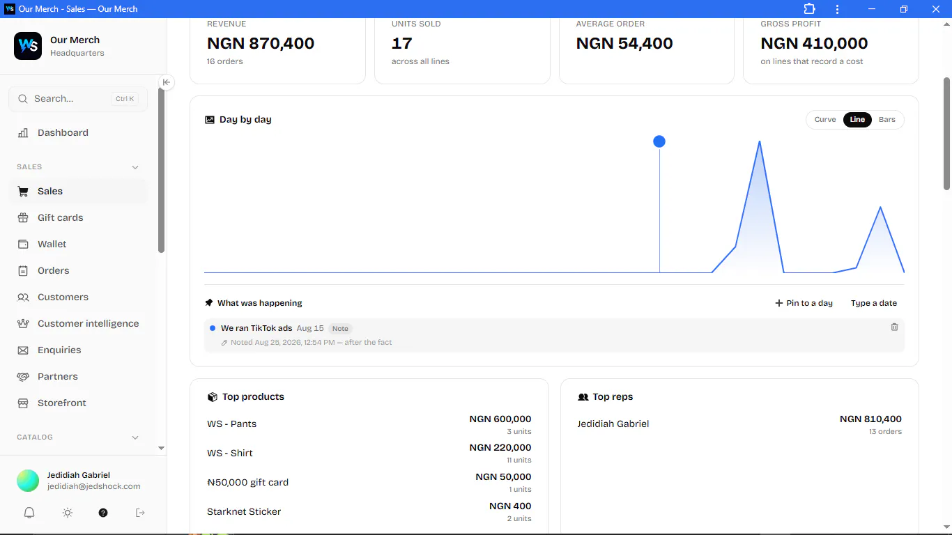Click the extensions puzzle icon in title bar
This screenshot has width=952, height=535.
pyautogui.click(x=809, y=9)
